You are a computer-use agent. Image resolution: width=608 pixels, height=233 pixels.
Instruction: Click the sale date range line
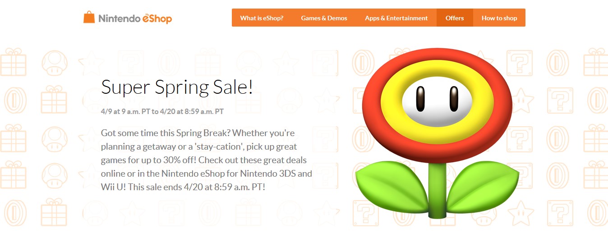click(x=162, y=111)
